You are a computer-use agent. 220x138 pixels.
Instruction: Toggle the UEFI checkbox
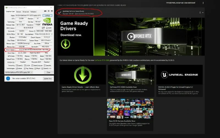(47, 28)
